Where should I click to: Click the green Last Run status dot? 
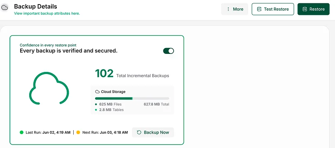coord(21,132)
